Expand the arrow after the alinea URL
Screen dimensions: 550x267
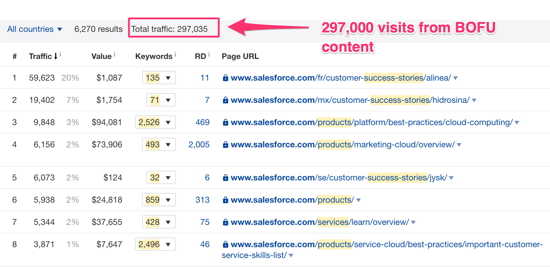pos(455,78)
